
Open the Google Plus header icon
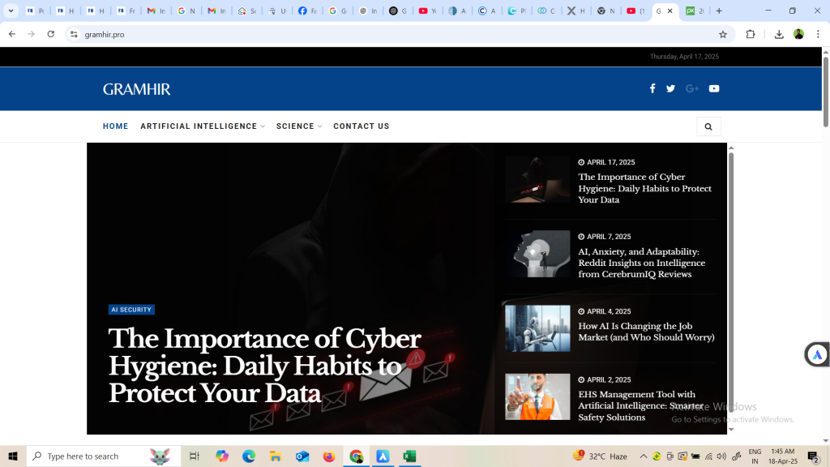click(x=691, y=88)
